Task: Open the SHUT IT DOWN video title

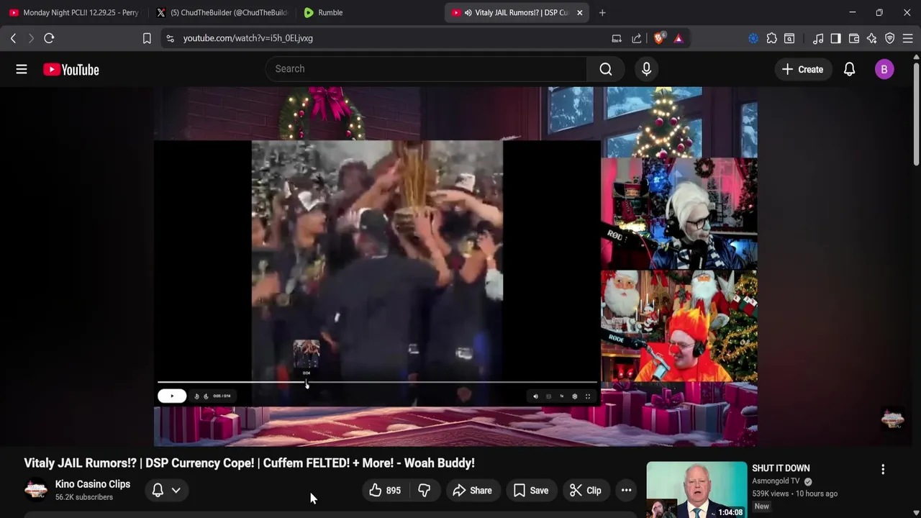Action: 781,468
